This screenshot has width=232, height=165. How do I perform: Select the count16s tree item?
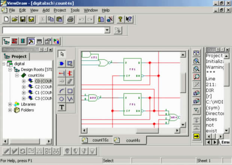click(x=36, y=75)
